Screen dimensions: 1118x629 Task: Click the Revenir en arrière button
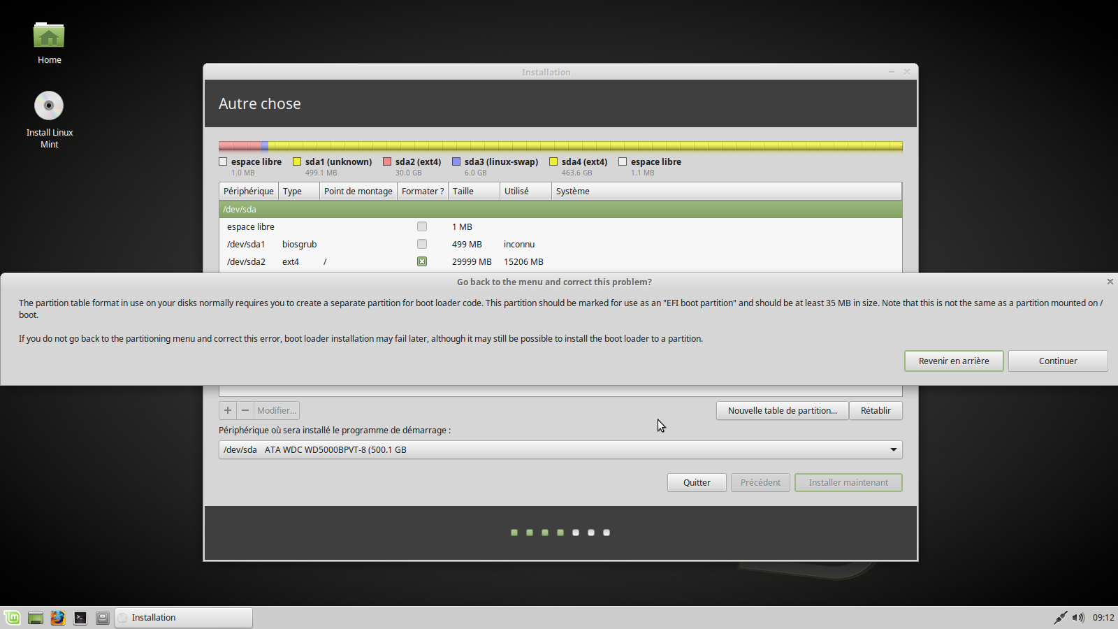pos(953,361)
